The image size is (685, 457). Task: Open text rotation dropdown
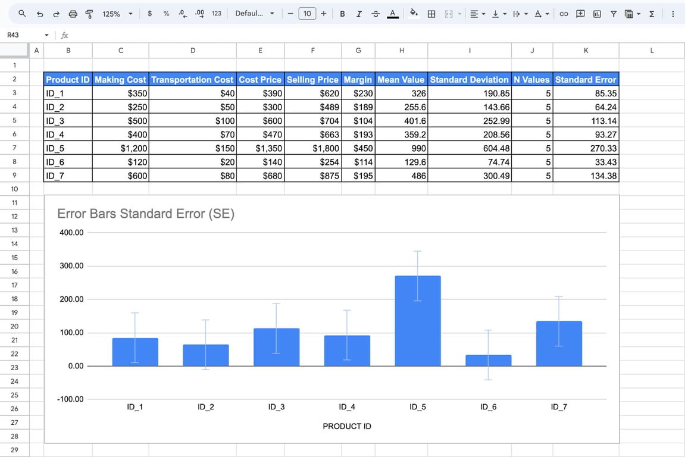point(542,14)
